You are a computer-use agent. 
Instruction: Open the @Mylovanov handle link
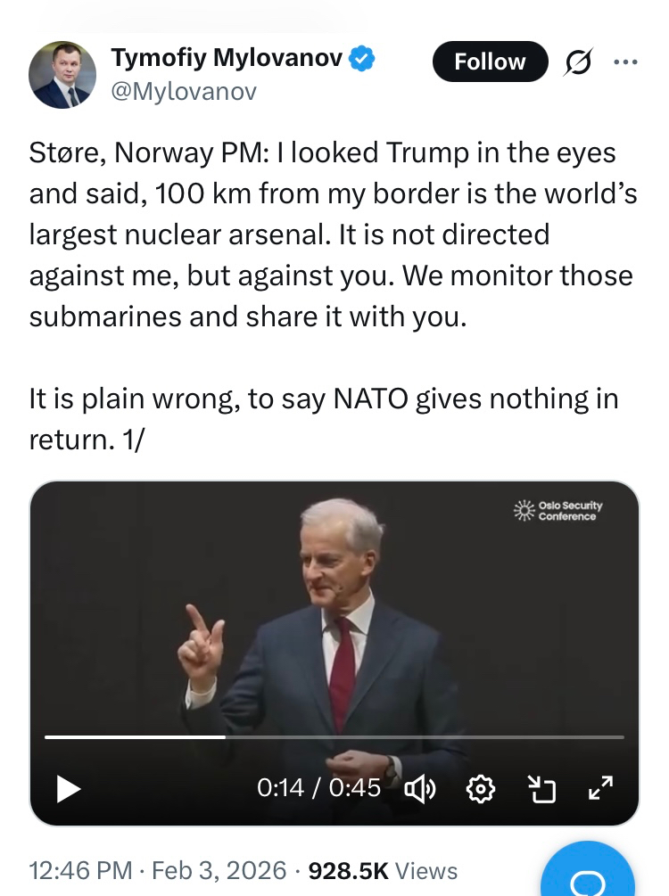click(x=183, y=91)
